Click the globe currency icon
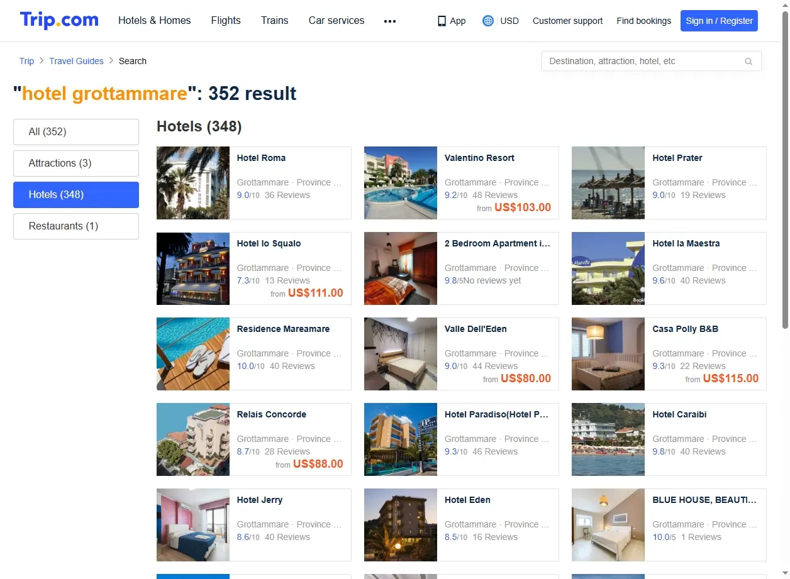 pos(488,21)
